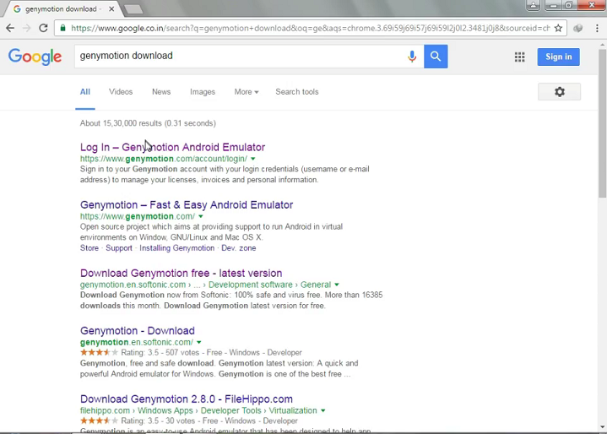Viewport: 607px width, 434px height.
Task: Open the Store sitelink
Action: [x=89, y=248]
